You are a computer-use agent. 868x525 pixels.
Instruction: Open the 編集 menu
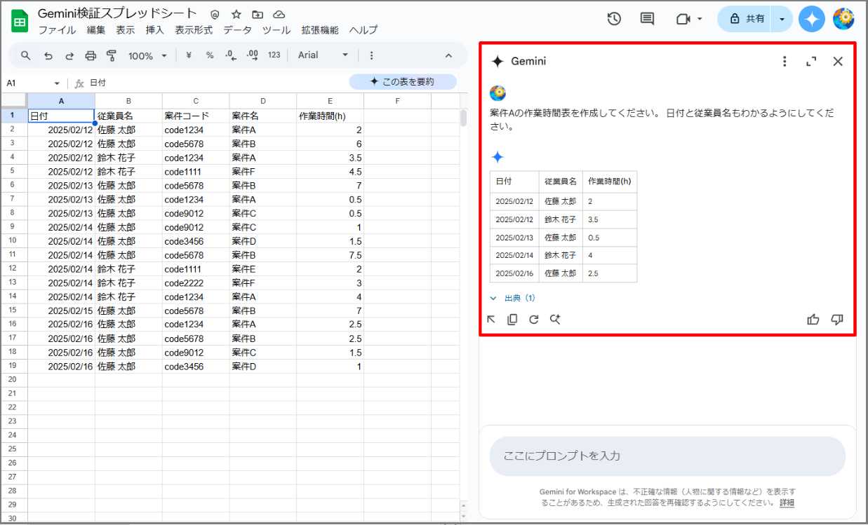click(x=96, y=30)
